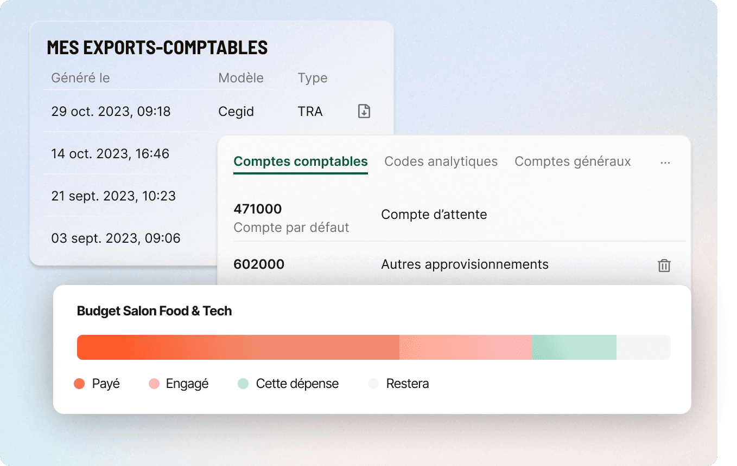Toggle the Cette dépense budget category
The width and height of the screenshot is (737, 466).
point(288,383)
